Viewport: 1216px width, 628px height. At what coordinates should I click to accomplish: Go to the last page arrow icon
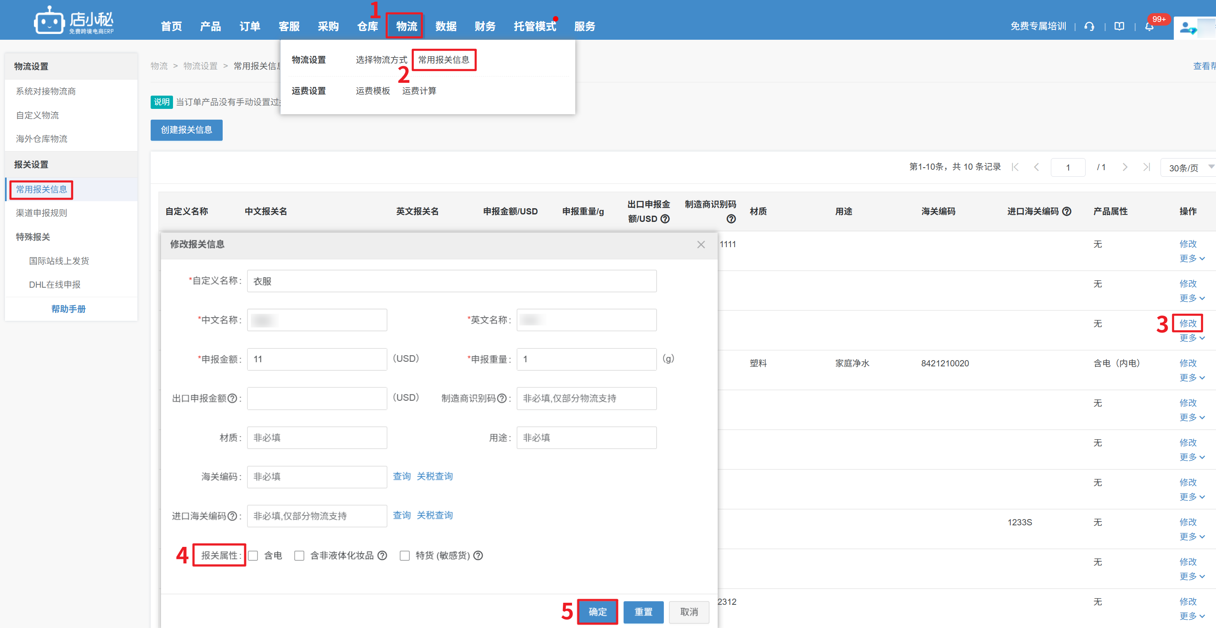pyautogui.click(x=1146, y=167)
